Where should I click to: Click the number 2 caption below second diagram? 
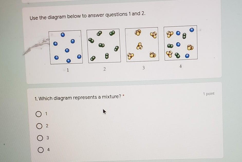point(104,69)
